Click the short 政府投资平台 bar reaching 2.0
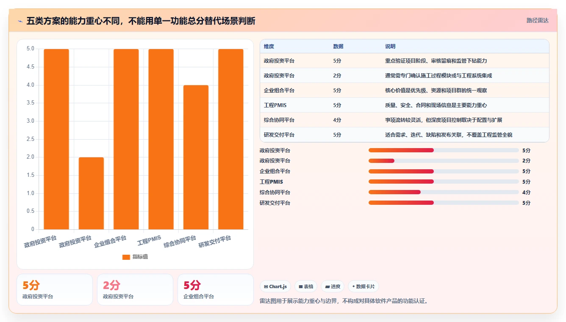 click(91, 193)
